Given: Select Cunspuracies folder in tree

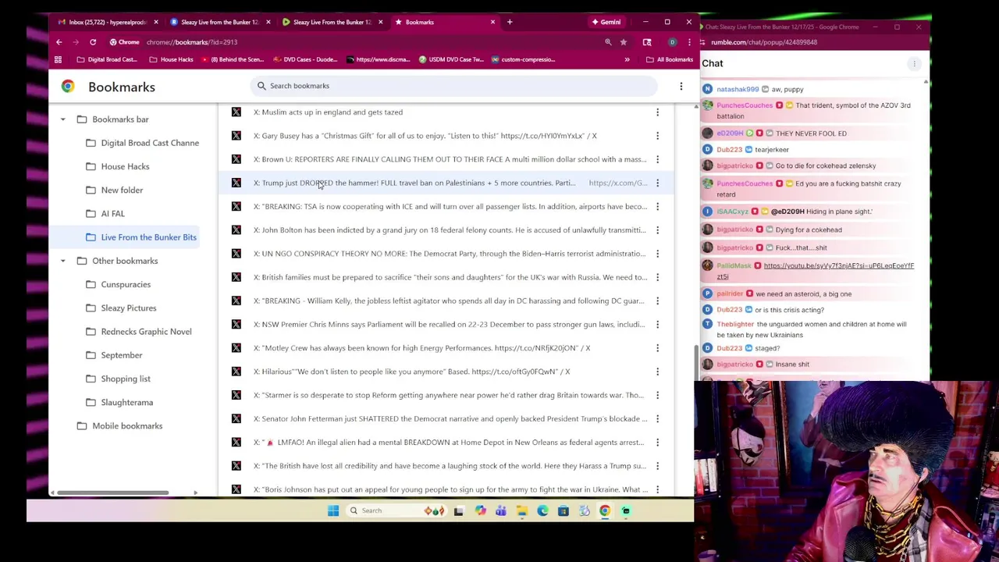Looking at the screenshot, I should click(x=118, y=284).
